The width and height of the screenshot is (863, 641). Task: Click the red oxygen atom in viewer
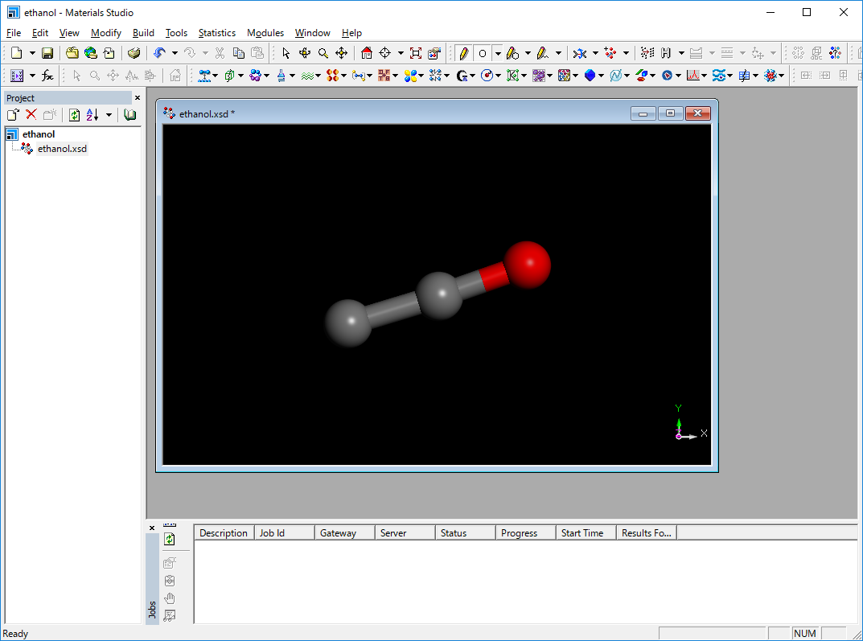[528, 263]
